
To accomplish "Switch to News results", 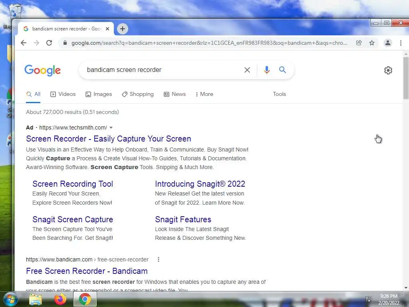I will [175, 94].
